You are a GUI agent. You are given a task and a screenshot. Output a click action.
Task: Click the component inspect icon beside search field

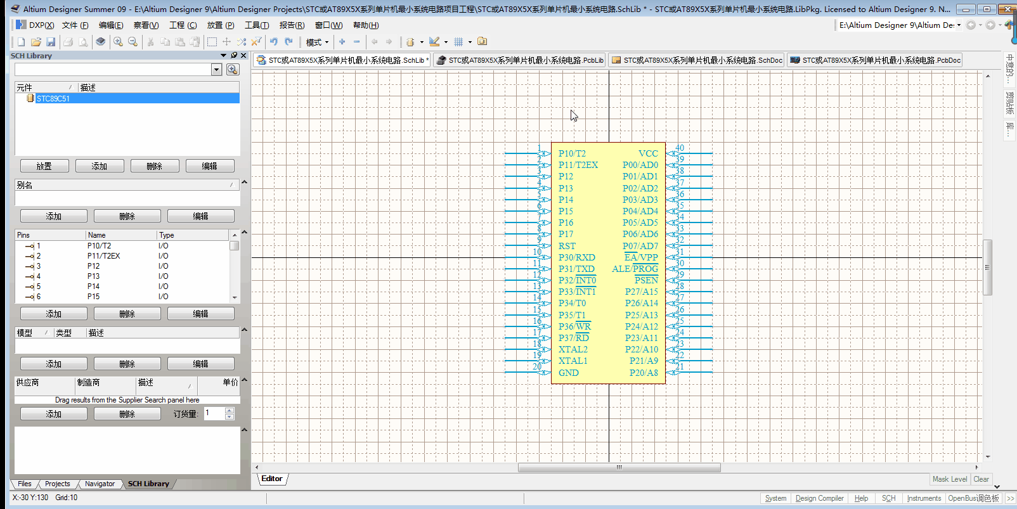233,69
